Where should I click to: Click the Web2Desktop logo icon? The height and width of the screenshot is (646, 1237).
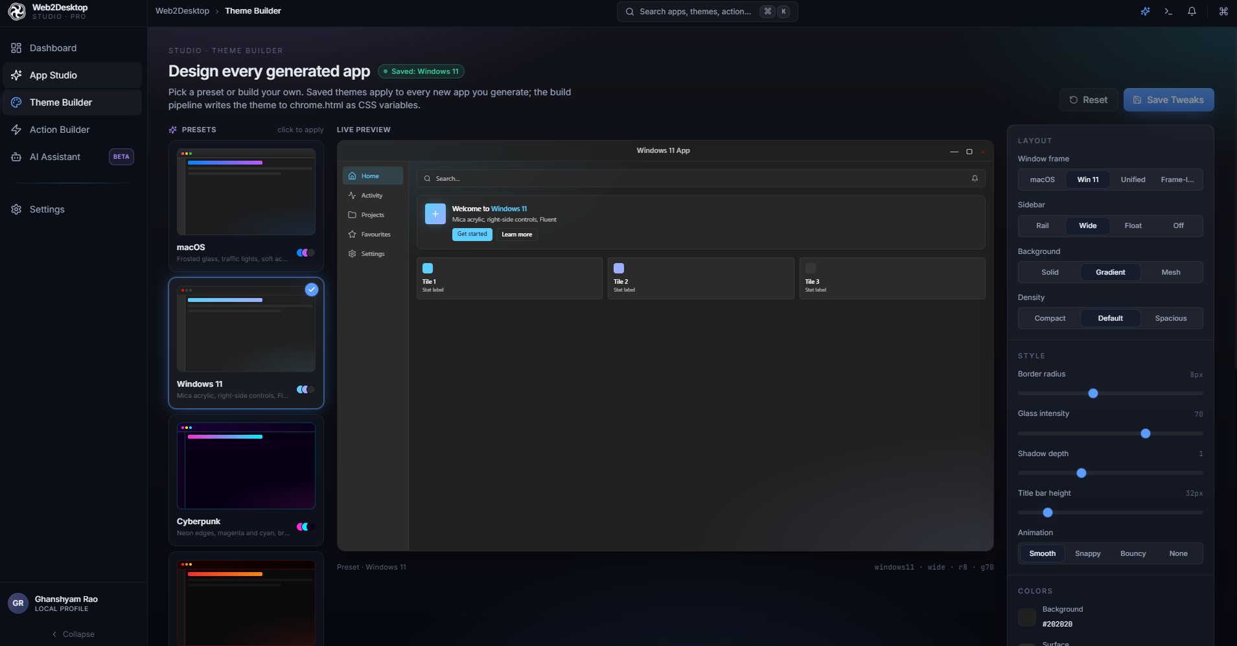(17, 11)
